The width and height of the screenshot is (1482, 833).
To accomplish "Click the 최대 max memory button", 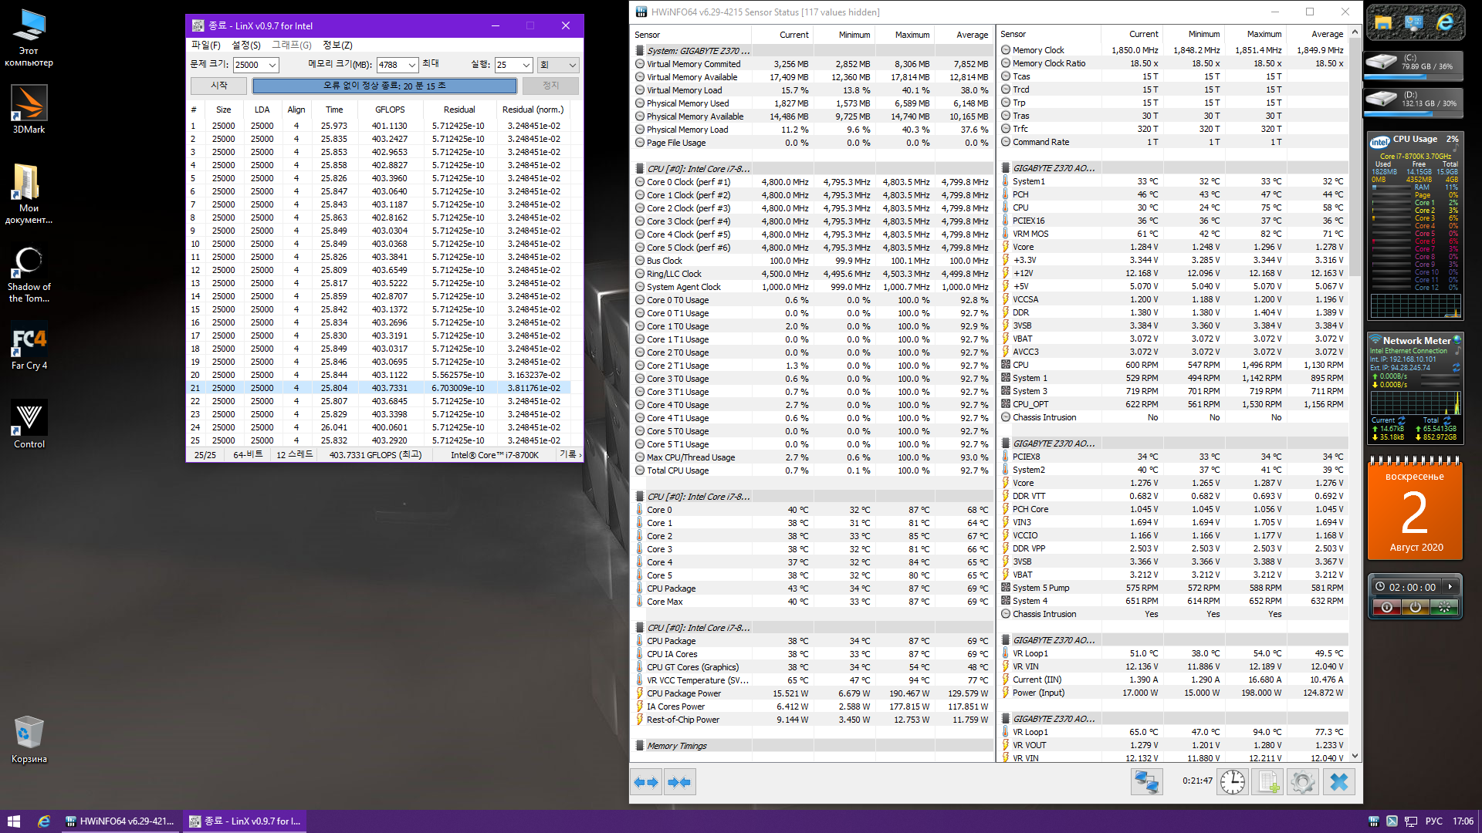I will 431,64.
